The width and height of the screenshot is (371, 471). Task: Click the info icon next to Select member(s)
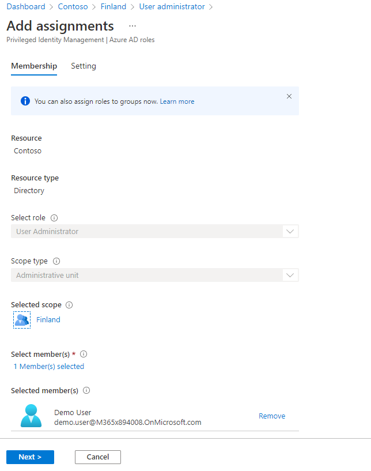pyautogui.click(x=84, y=354)
